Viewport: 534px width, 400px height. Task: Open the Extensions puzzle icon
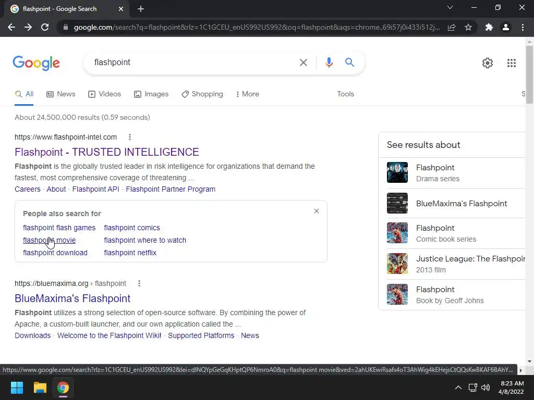489,27
